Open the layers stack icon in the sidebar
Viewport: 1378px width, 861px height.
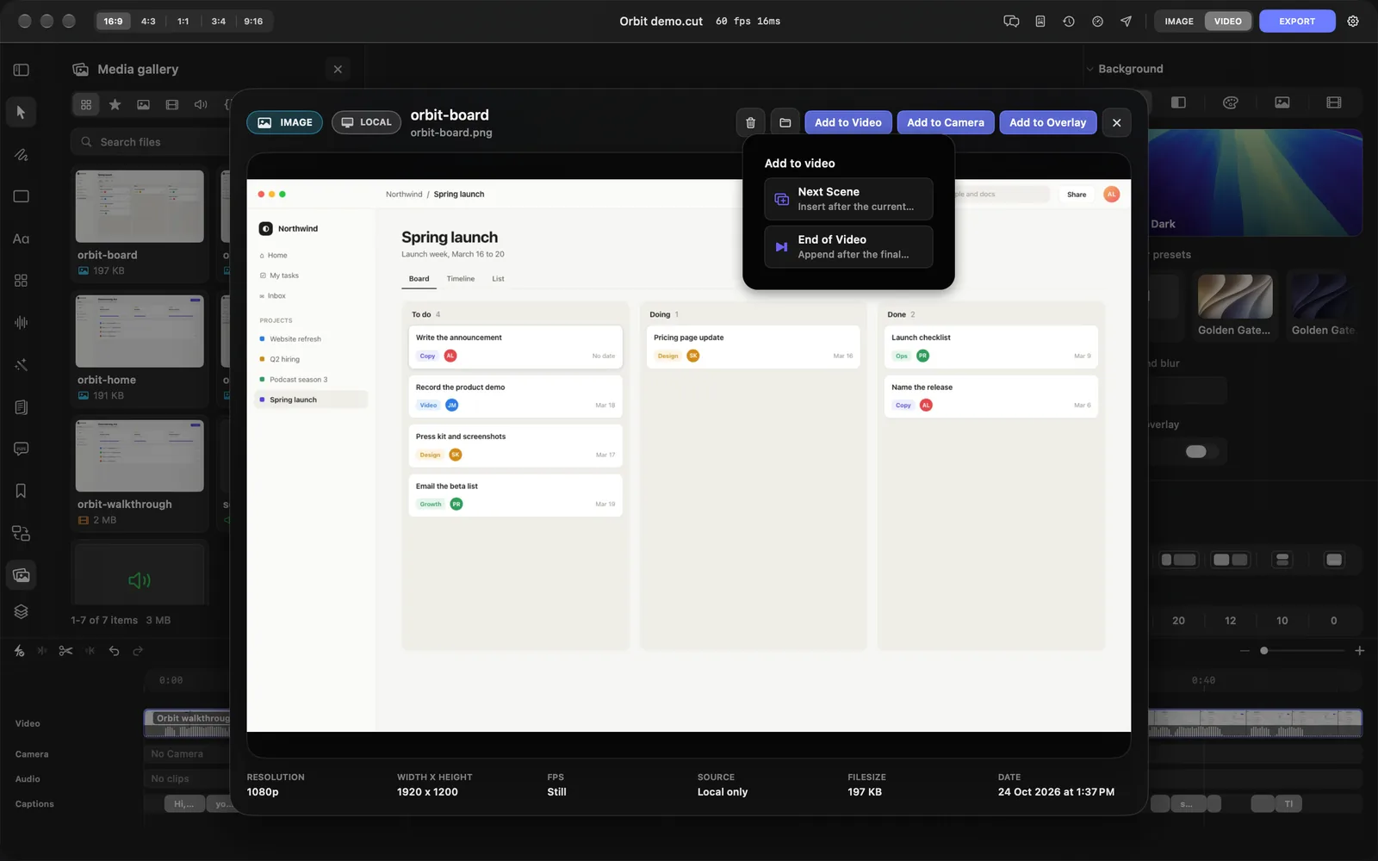(21, 611)
